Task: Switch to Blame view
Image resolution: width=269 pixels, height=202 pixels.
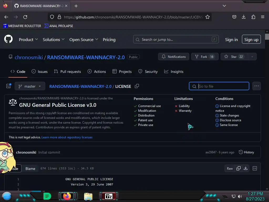Action: click(30, 169)
